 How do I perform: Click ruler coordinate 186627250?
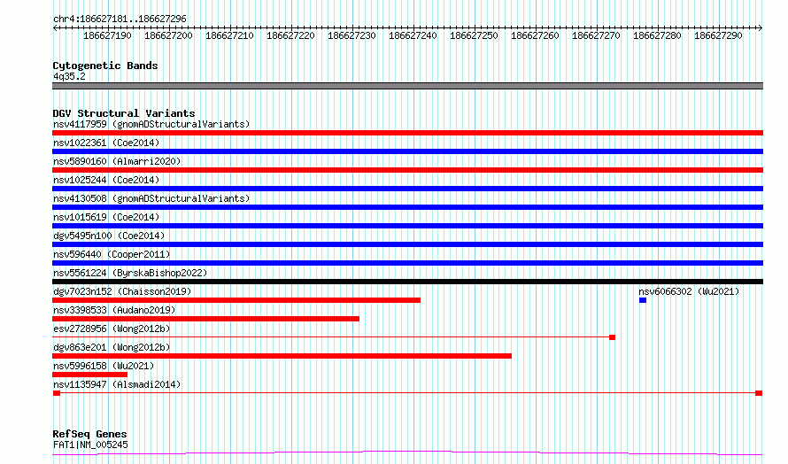(x=474, y=35)
